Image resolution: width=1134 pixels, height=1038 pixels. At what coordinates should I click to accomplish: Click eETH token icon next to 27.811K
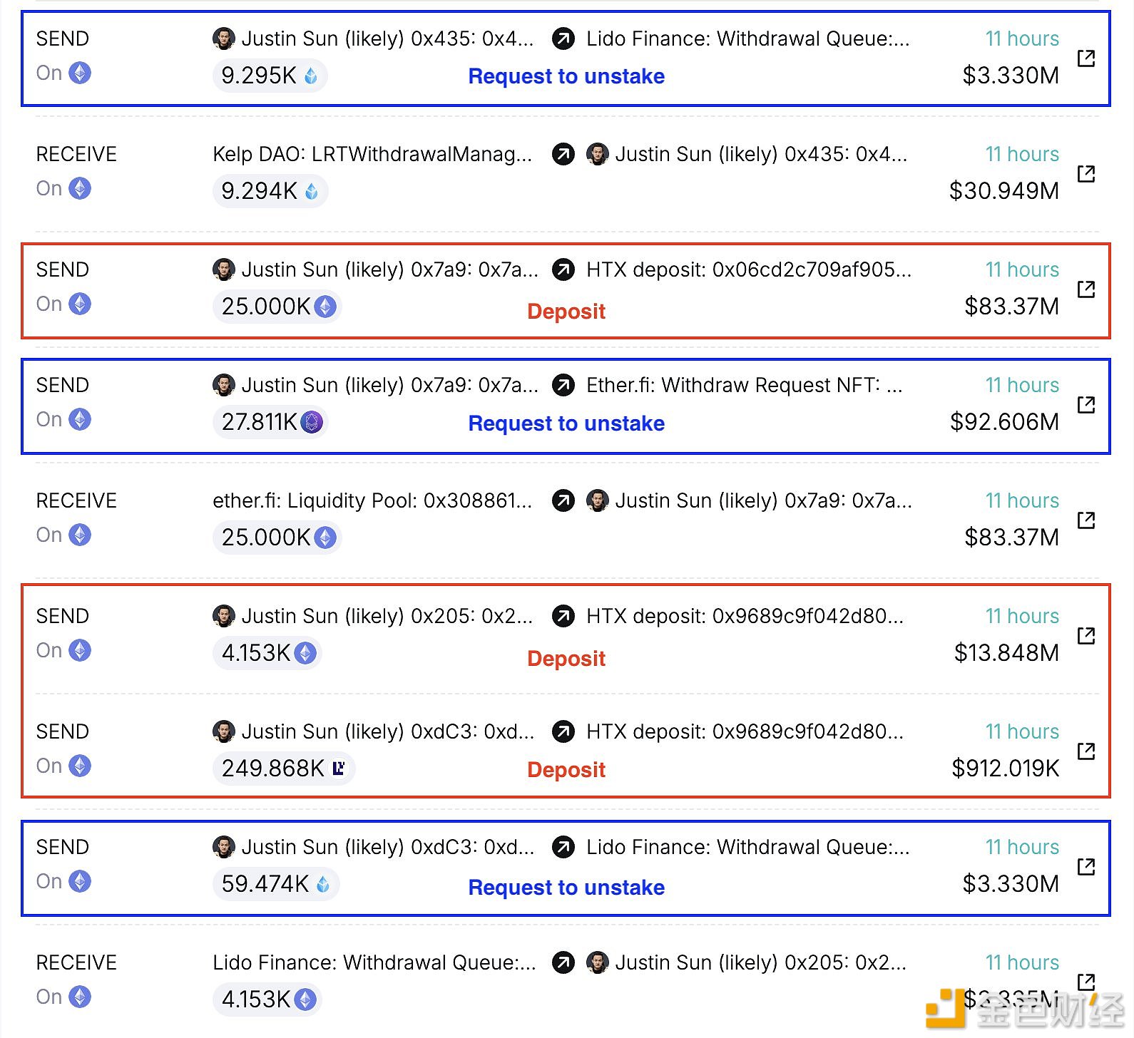click(312, 422)
